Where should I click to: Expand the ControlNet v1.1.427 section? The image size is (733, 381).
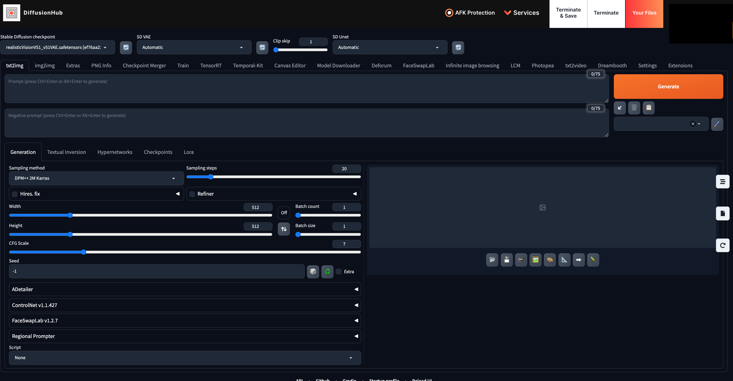185,305
